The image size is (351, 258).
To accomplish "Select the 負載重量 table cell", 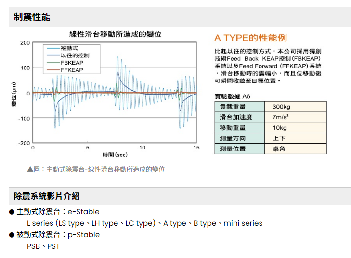I will [x=233, y=107].
